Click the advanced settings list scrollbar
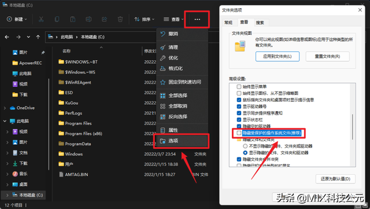 click(x=353, y=127)
